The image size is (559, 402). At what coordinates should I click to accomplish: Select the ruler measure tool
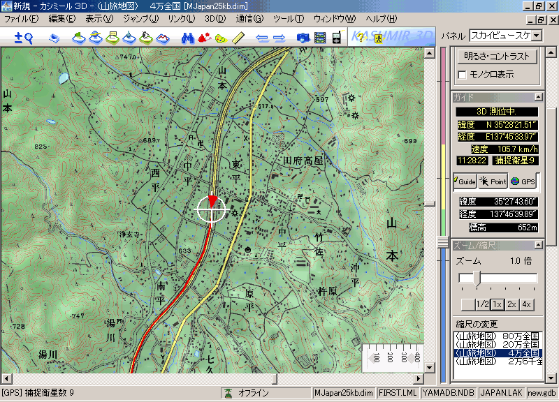(x=238, y=38)
